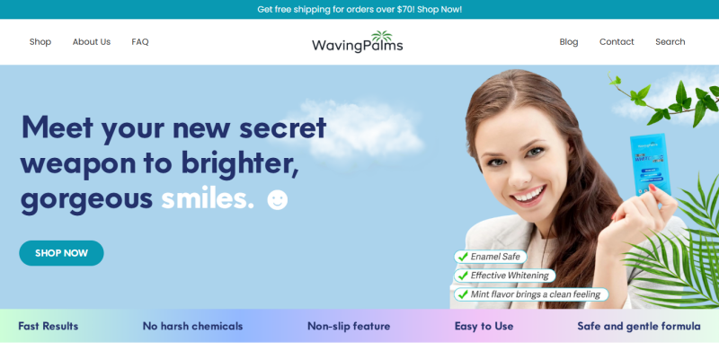Click the checkmark beside Mint flavor text
Screen dimensions: 719x359
tap(463, 294)
